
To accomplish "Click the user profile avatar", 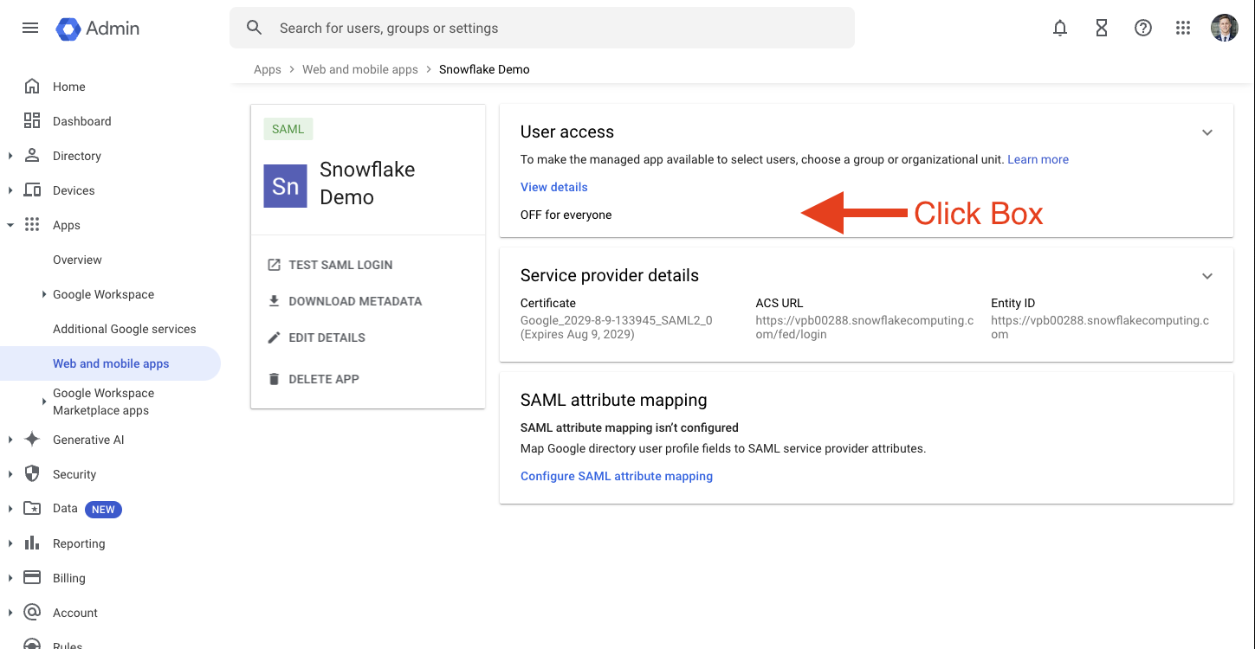I will point(1224,28).
